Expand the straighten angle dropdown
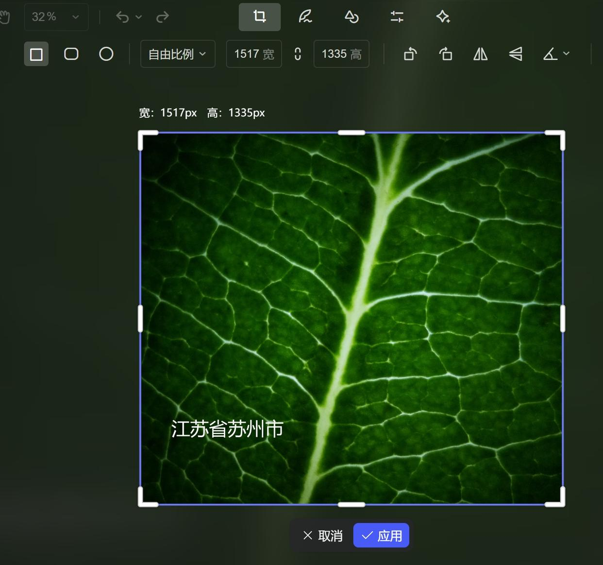This screenshot has width=603, height=565. [x=556, y=54]
